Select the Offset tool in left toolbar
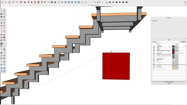This screenshot has height=105, width=187. tap(4, 40)
